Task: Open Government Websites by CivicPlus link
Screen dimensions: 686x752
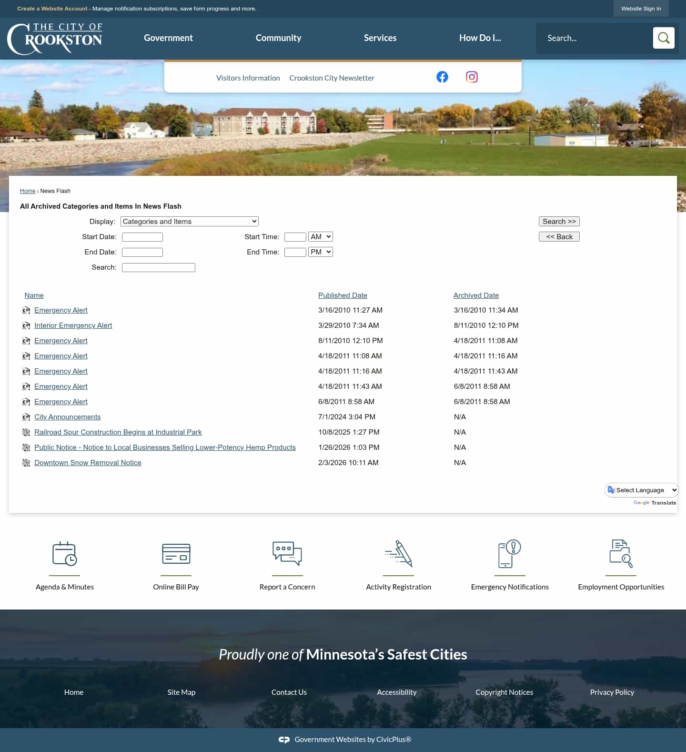Action: pyautogui.click(x=353, y=740)
